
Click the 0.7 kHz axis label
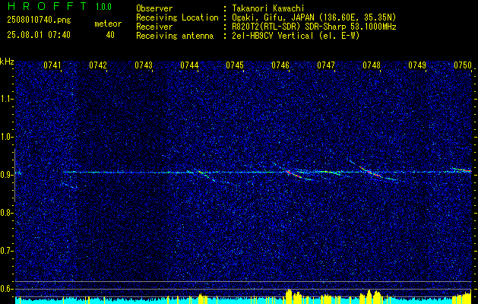tap(6, 251)
